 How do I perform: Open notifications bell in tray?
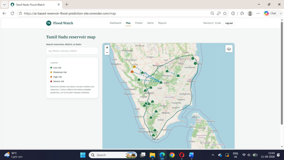click(279, 155)
